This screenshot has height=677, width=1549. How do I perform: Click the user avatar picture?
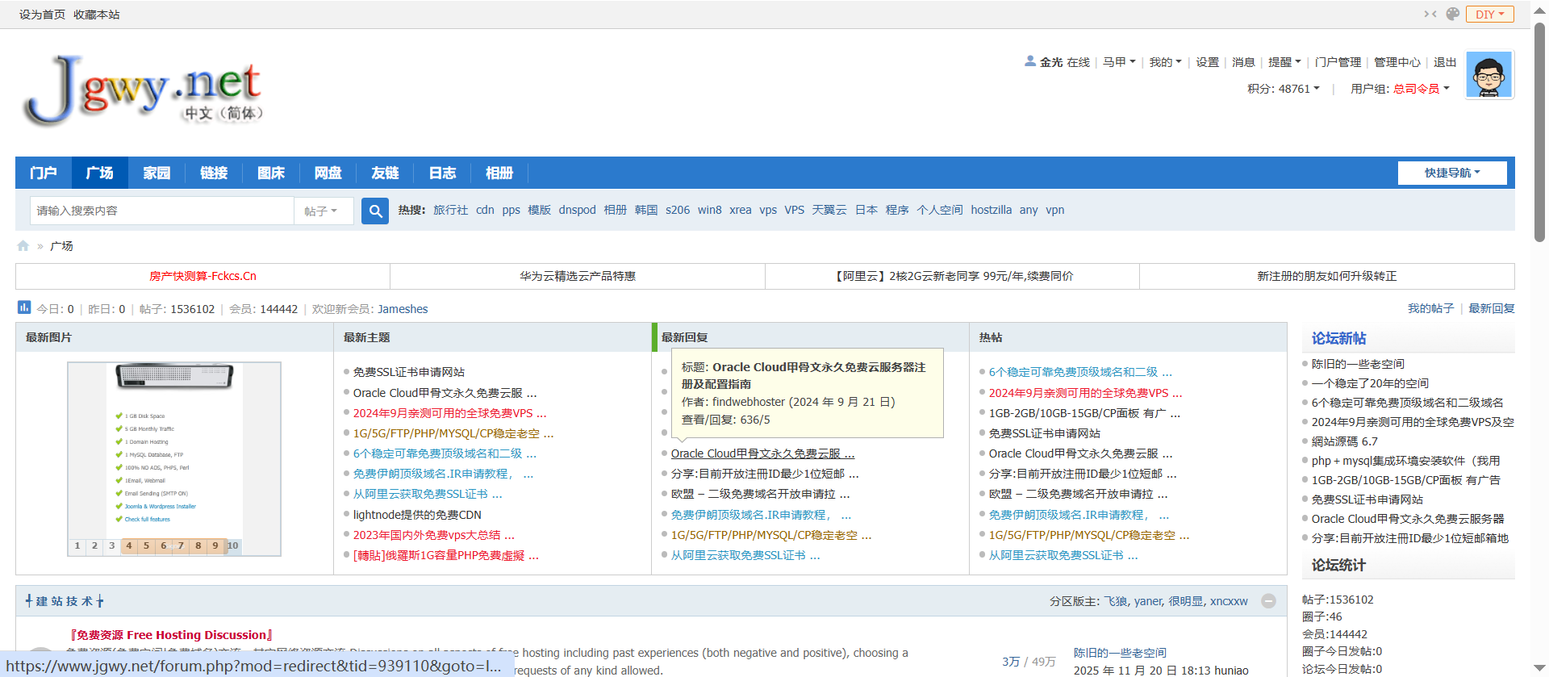1488,75
